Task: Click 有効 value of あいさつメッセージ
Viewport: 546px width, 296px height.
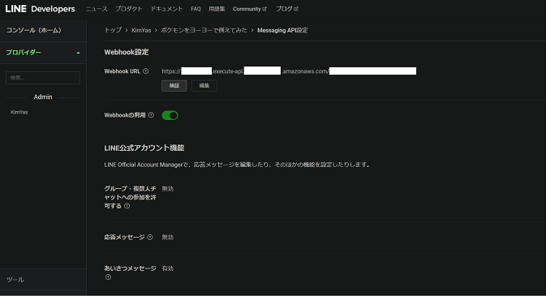Action: pos(167,268)
